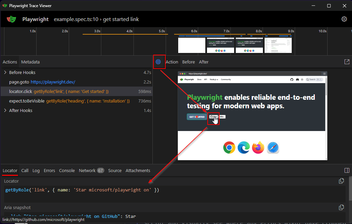Image resolution: width=352 pixels, height=224 pixels.
Task: Click the 'Aria snapshot' section label
Action: point(17,208)
